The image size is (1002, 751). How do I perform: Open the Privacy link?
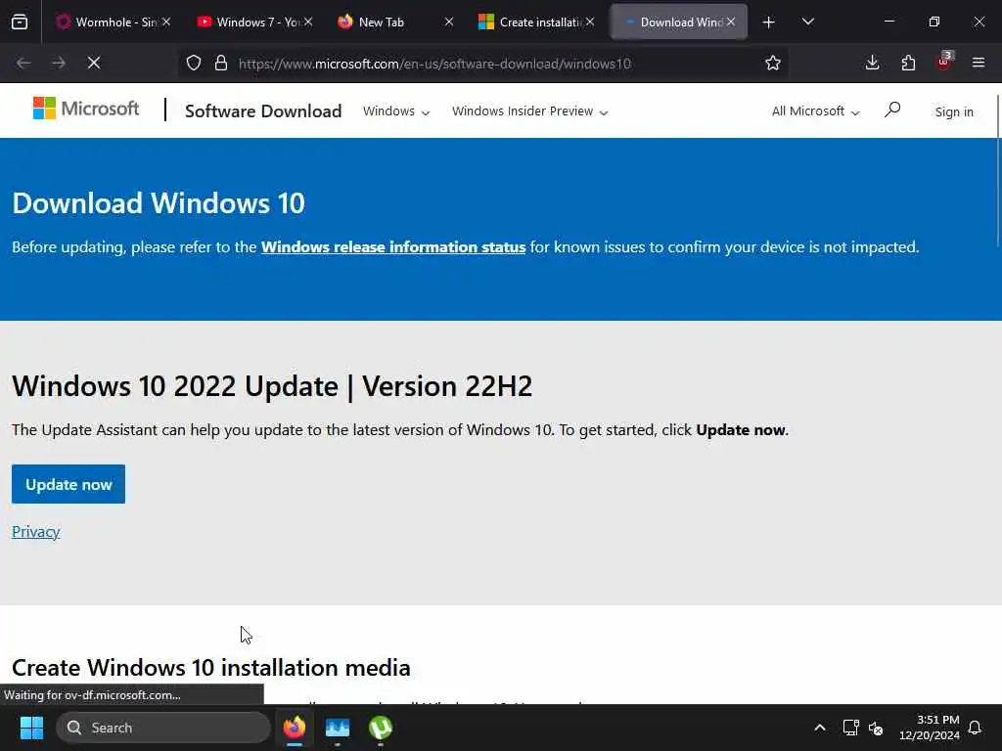36,531
